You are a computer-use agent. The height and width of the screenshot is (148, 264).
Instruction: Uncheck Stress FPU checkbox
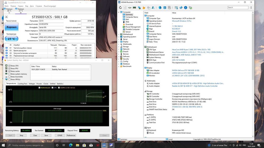[x=10, y=68]
